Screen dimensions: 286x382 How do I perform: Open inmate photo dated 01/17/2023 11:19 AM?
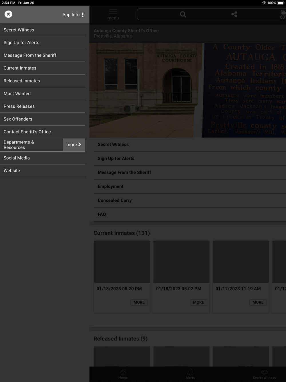(x=241, y=262)
